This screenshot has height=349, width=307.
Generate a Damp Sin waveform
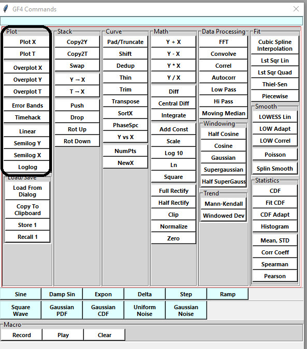point(62,294)
